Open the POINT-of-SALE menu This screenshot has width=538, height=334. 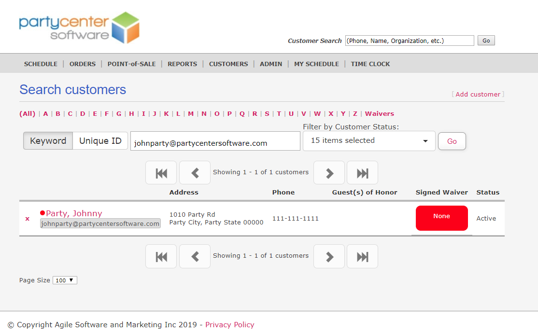131,64
